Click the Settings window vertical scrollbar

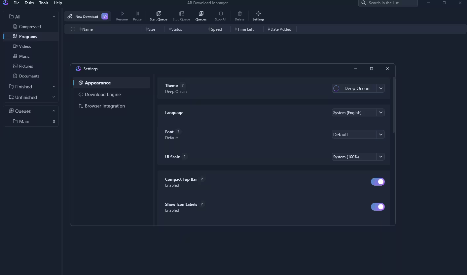pyautogui.click(x=393, y=105)
